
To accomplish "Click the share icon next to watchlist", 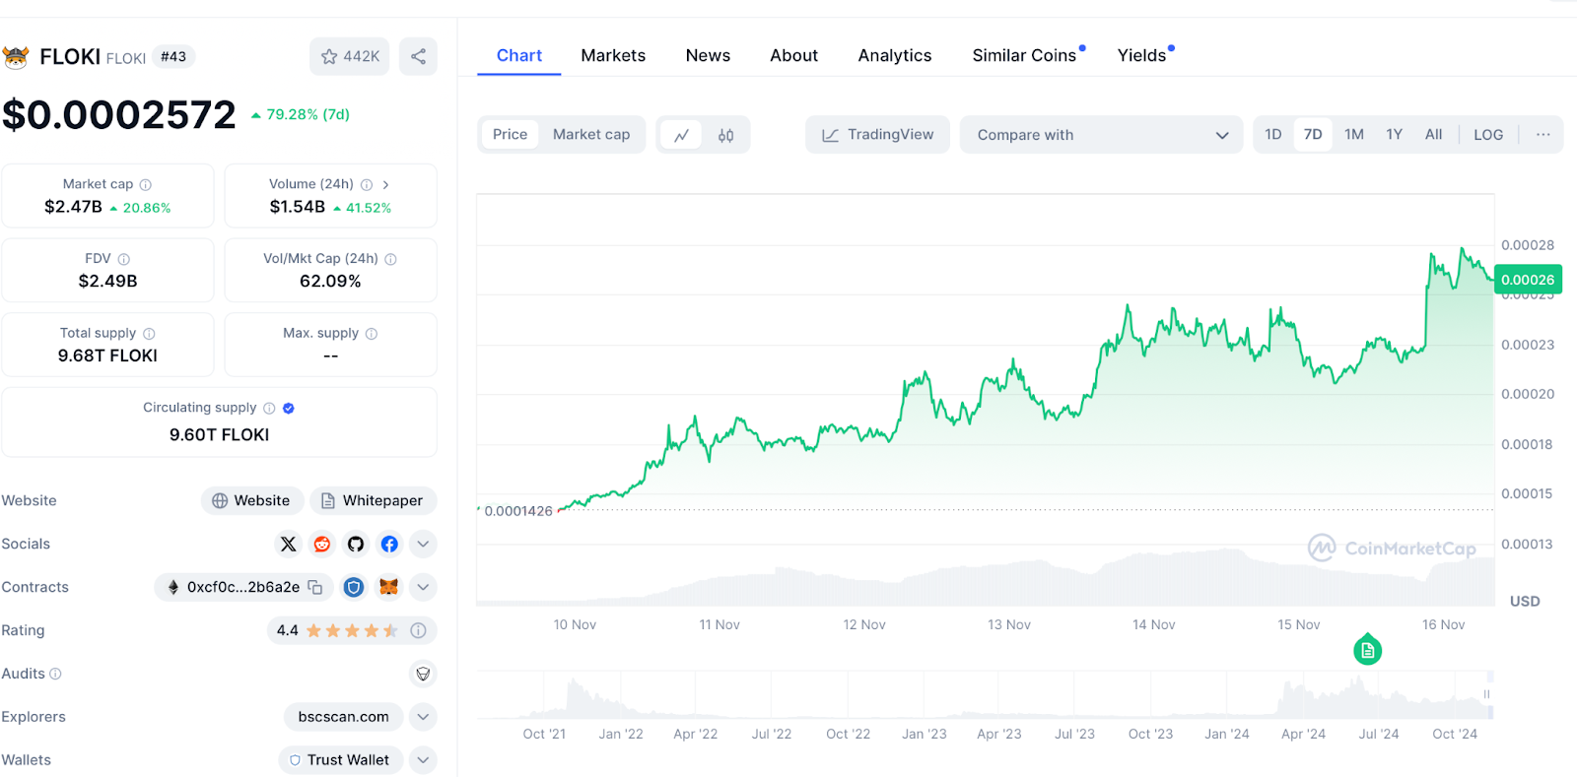I will pos(418,56).
